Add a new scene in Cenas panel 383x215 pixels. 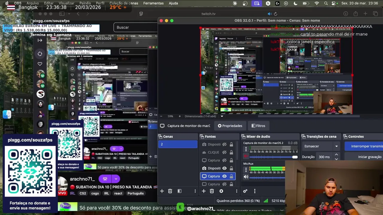pyautogui.click(x=162, y=191)
